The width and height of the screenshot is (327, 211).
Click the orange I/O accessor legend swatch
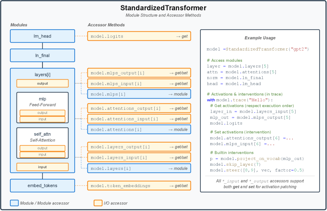[x=98, y=203]
